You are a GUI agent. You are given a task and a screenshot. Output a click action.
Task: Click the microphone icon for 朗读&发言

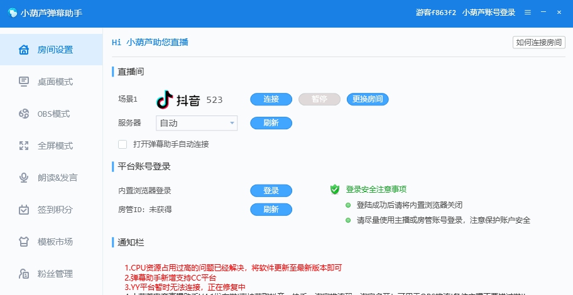[24, 178]
